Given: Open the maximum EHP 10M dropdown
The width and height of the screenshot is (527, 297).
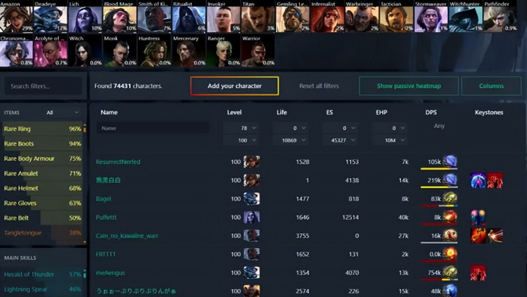Looking at the screenshot, I should point(389,140).
